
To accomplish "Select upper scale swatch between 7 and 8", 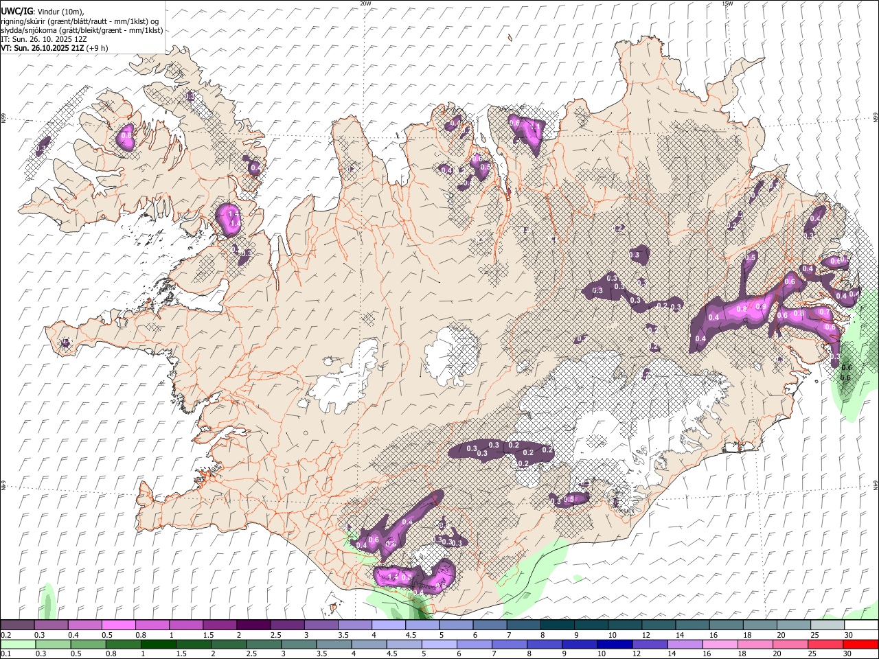I will pyautogui.click(x=523, y=625).
